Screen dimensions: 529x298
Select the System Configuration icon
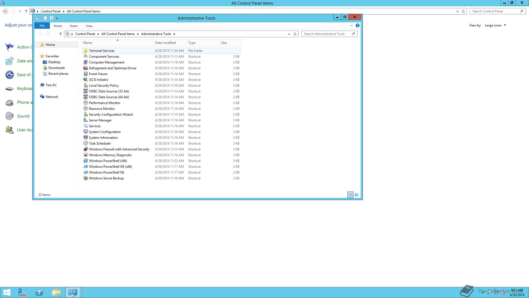pos(86,132)
